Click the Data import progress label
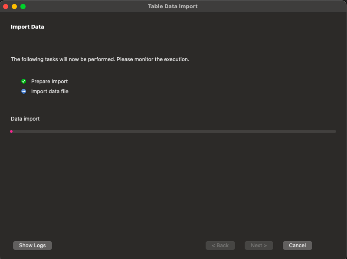The height and width of the screenshot is (259, 347). 25,118
